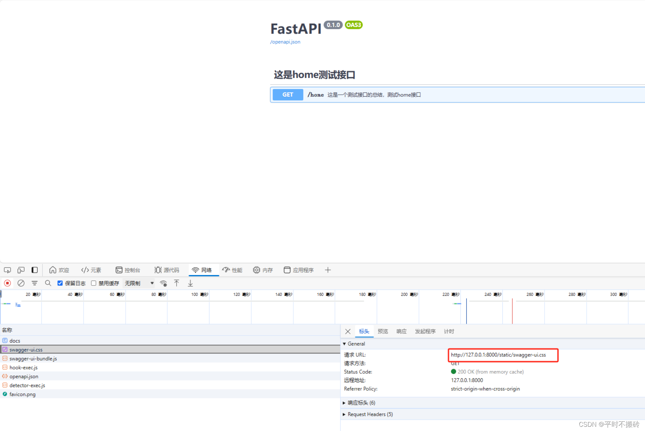Screen dimensions: 645x431
Task: Open the /openapi.json link
Action: point(285,42)
